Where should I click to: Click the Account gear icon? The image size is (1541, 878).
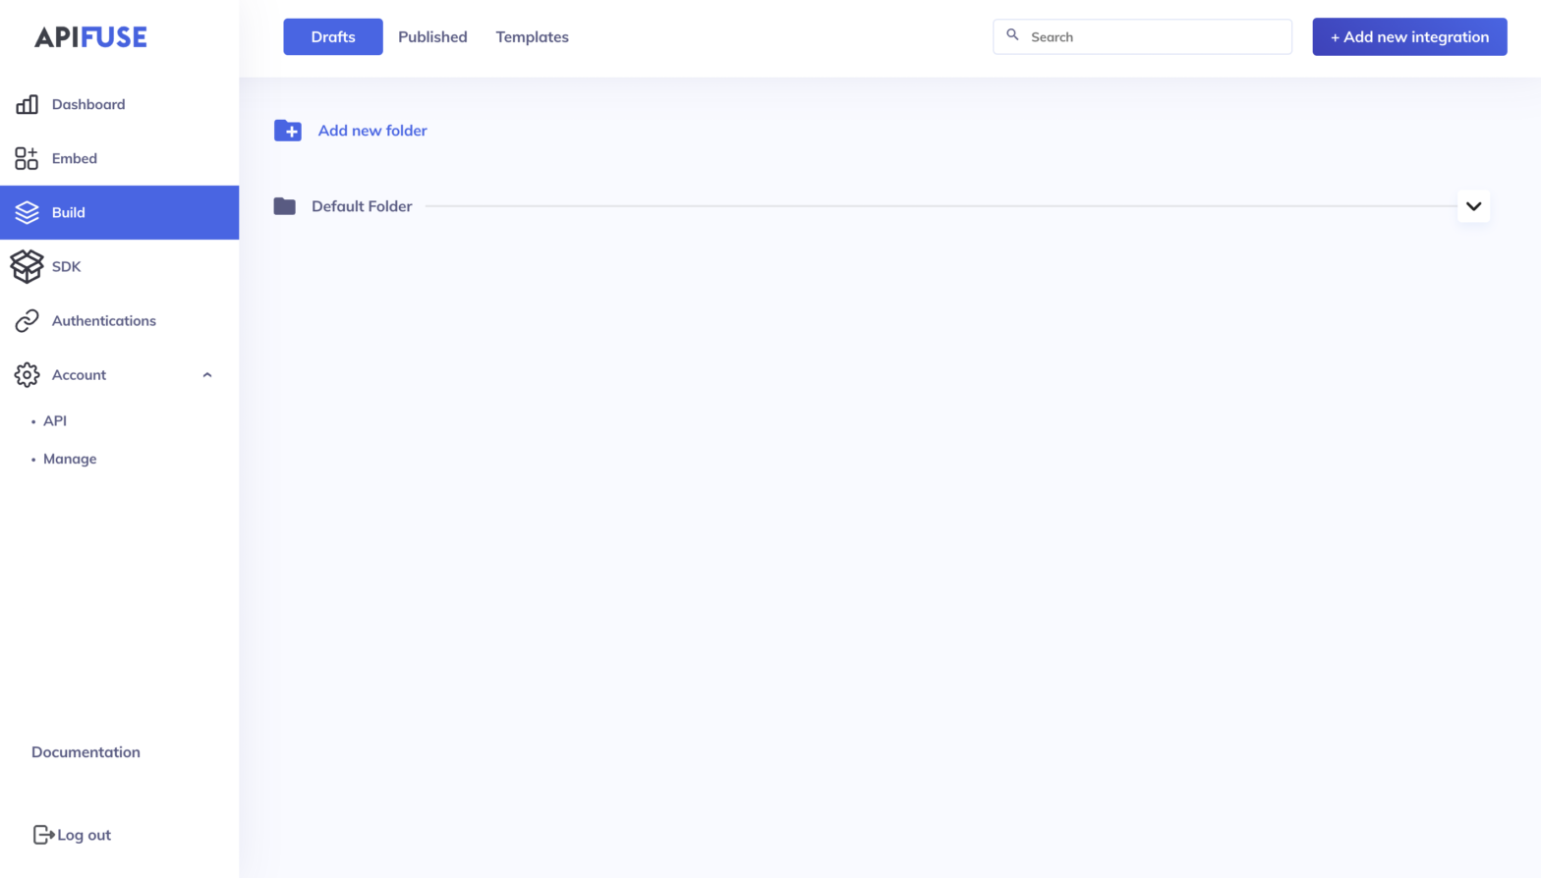pyautogui.click(x=27, y=374)
